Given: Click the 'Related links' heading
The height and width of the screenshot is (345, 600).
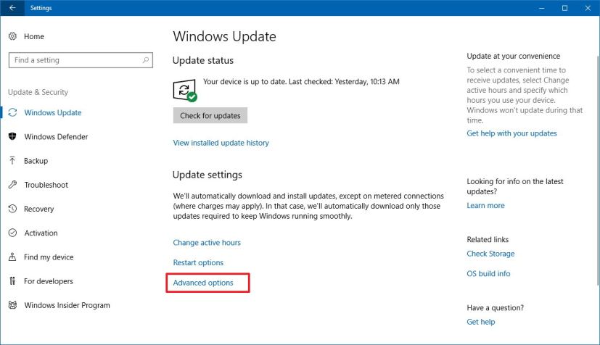Looking at the screenshot, I should click(488, 240).
